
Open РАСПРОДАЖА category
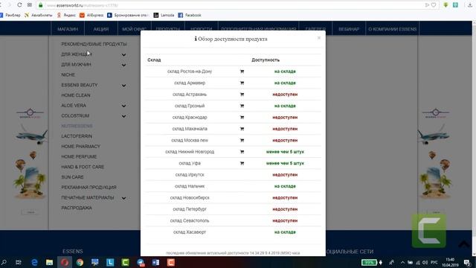coord(77,208)
